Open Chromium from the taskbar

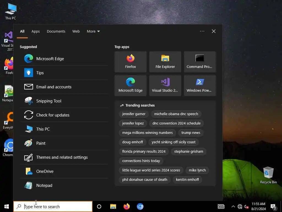140,206
